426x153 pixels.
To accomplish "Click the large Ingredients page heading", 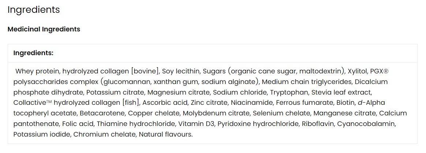I will tap(34, 10).
